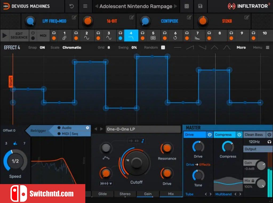273x203 pixels.
Task: Click the randomize preset dice icon
Action: point(187,6)
